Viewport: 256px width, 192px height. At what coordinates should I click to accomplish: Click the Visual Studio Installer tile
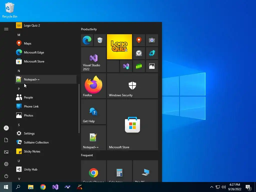pyautogui.click(x=126, y=66)
